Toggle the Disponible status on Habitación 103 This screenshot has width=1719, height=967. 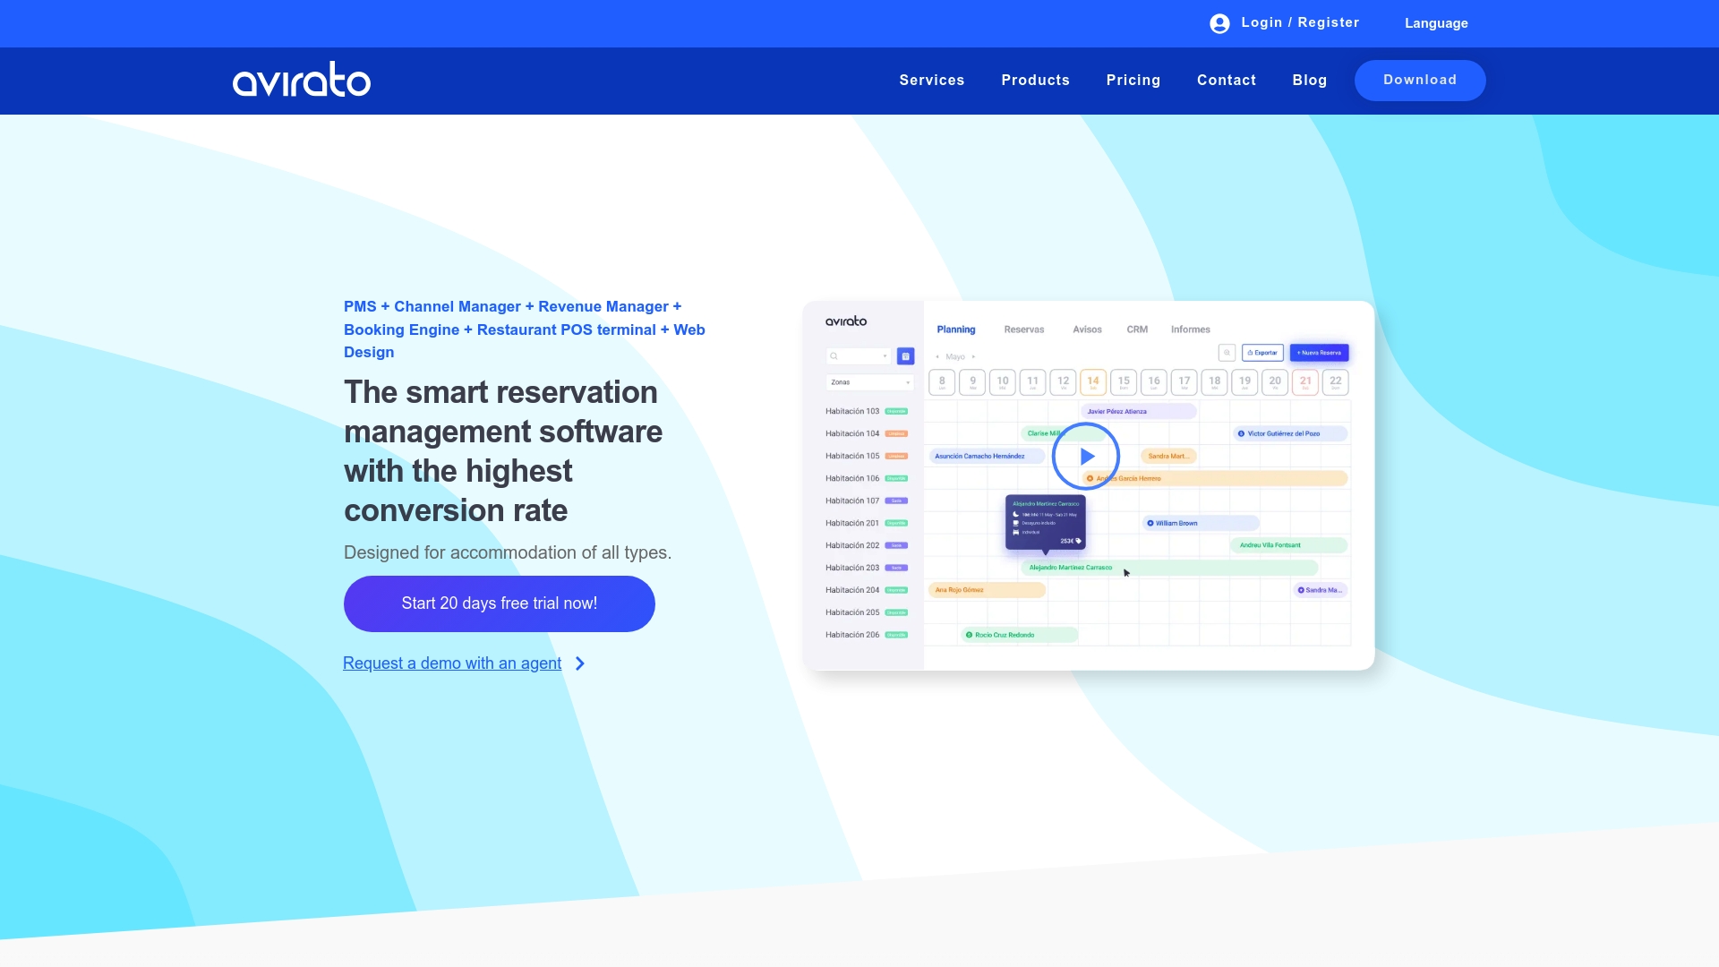click(x=896, y=411)
